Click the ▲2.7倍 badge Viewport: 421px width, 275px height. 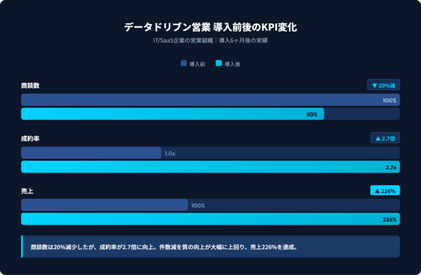[x=385, y=138]
